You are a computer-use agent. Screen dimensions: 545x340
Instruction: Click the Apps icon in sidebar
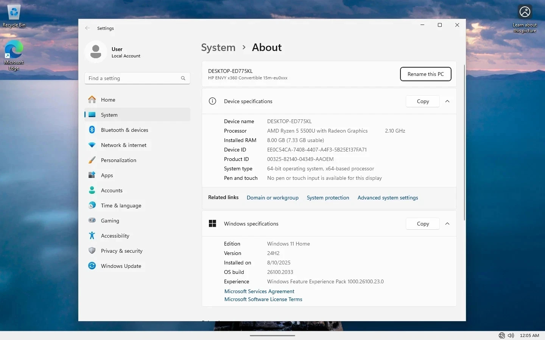pyautogui.click(x=92, y=175)
